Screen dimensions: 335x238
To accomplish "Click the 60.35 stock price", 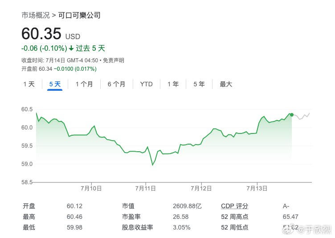I will point(41,33).
